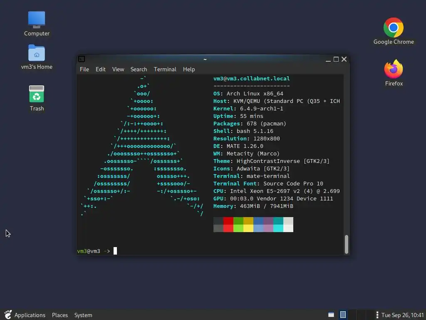The height and width of the screenshot is (320, 426).
Task: Click the 'Shell: bash 5.1.16' line
Action: tap(243, 131)
